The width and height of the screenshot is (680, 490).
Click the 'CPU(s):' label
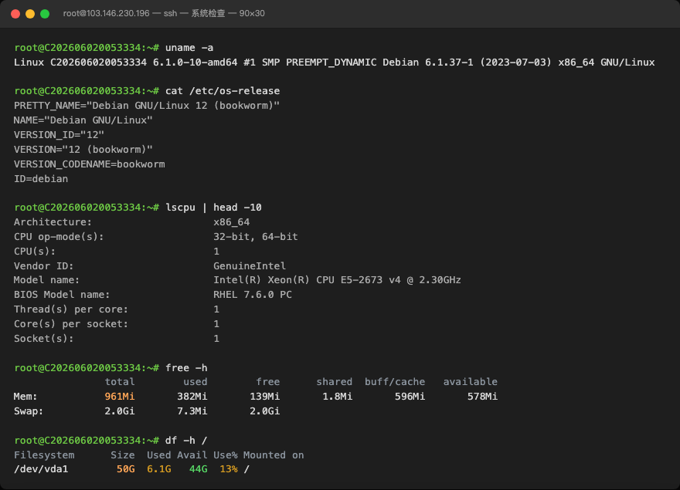click(x=35, y=252)
